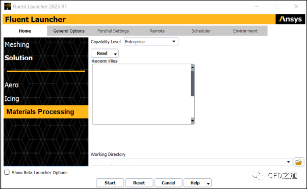Minimize the Fluent Launcher window
307x189 pixels.
pyautogui.click(x=257, y=7)
